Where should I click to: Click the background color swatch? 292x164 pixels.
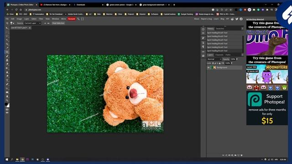point(8,106)
